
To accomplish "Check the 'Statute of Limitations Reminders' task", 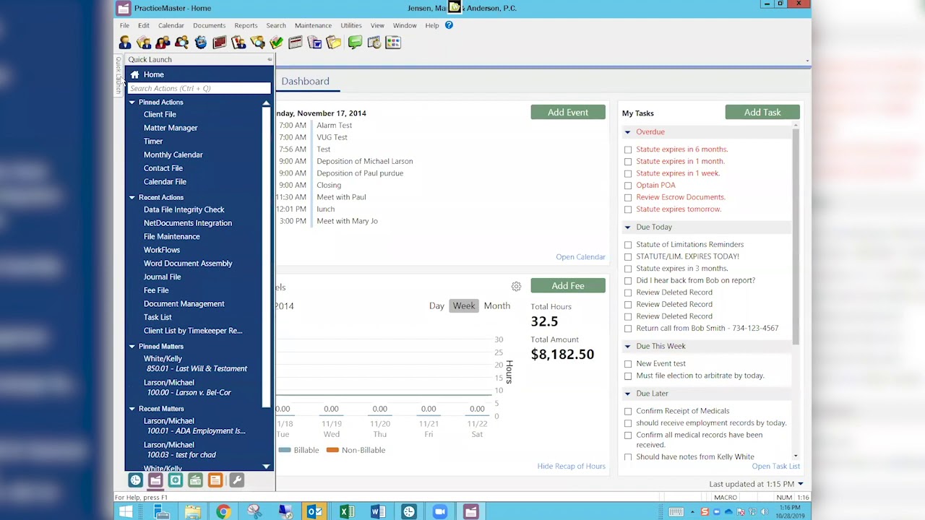I will click(628, 245).
